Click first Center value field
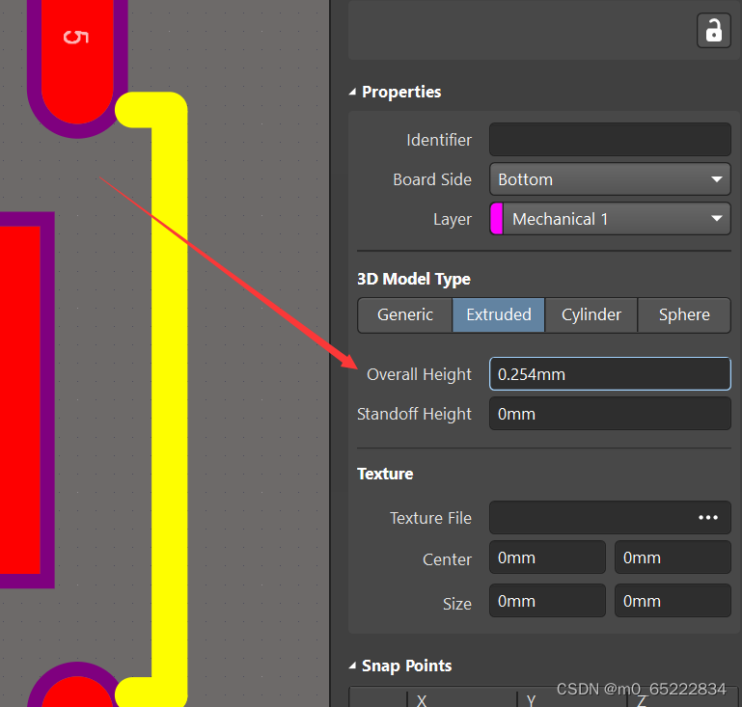This screenshot has height=707, width=742. [x=547, y=557]
